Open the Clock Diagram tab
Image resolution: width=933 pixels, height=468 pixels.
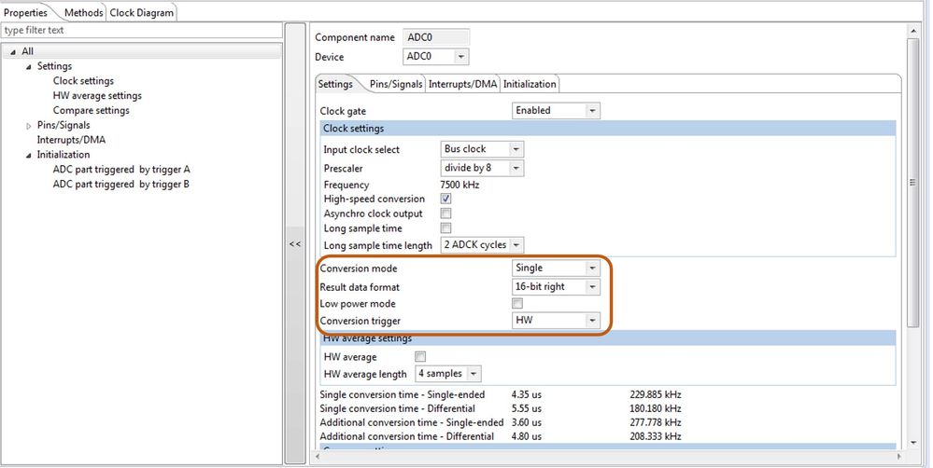(x=142, y=12)
